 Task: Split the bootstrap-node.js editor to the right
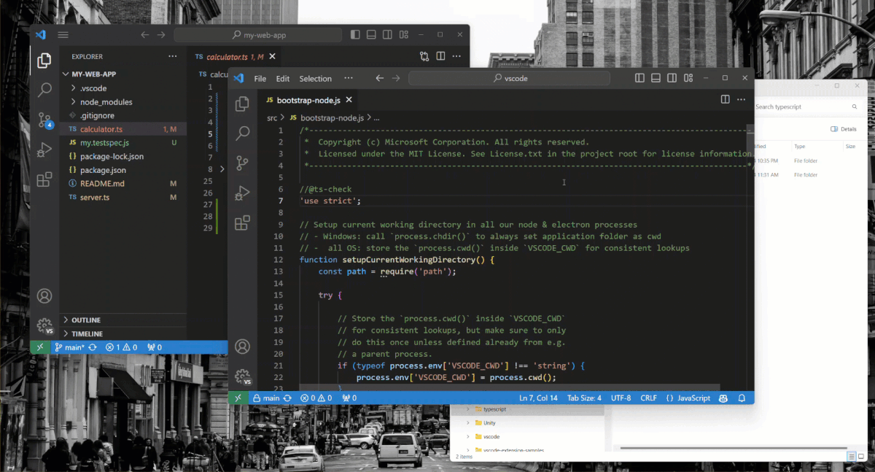725,99
